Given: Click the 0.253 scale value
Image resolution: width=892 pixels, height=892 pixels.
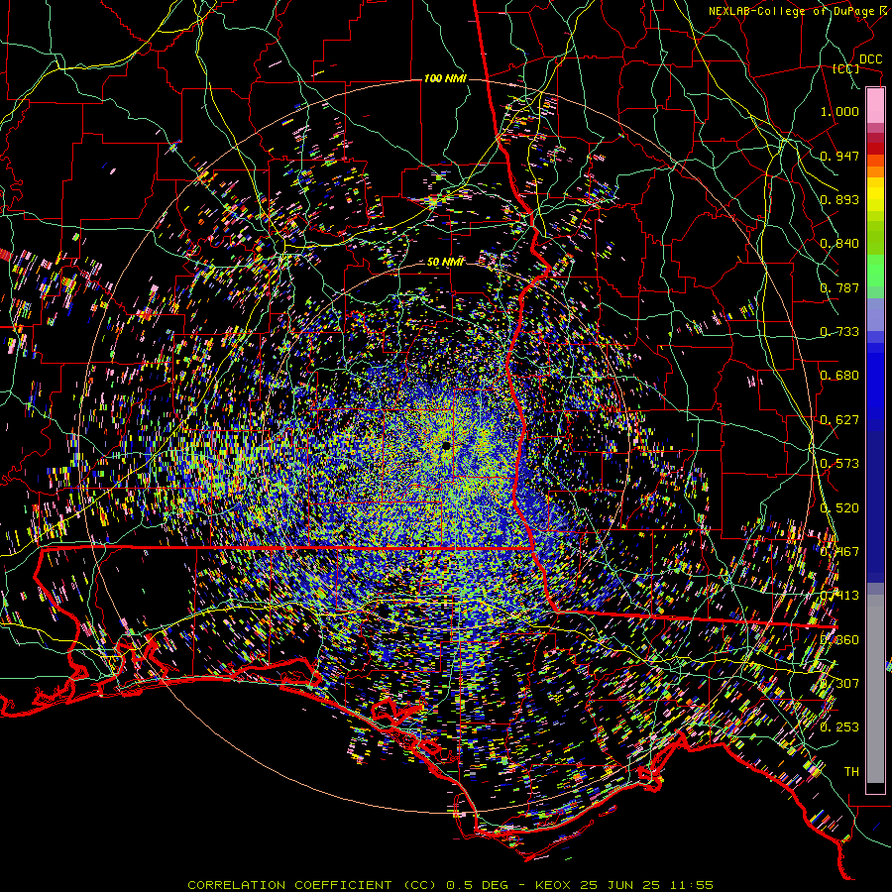Looking at the screenshot, I should pyautogui.click(x=839, y=727).
